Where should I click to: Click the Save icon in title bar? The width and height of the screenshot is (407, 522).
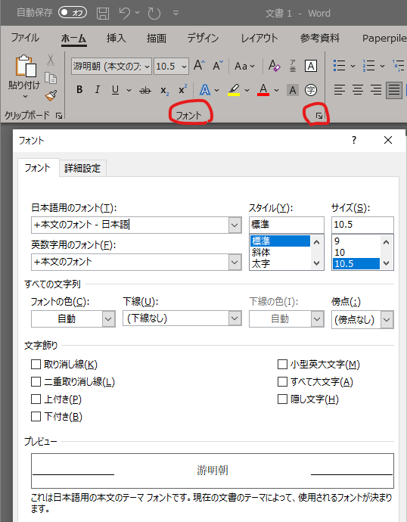click(x=103, y=14)
